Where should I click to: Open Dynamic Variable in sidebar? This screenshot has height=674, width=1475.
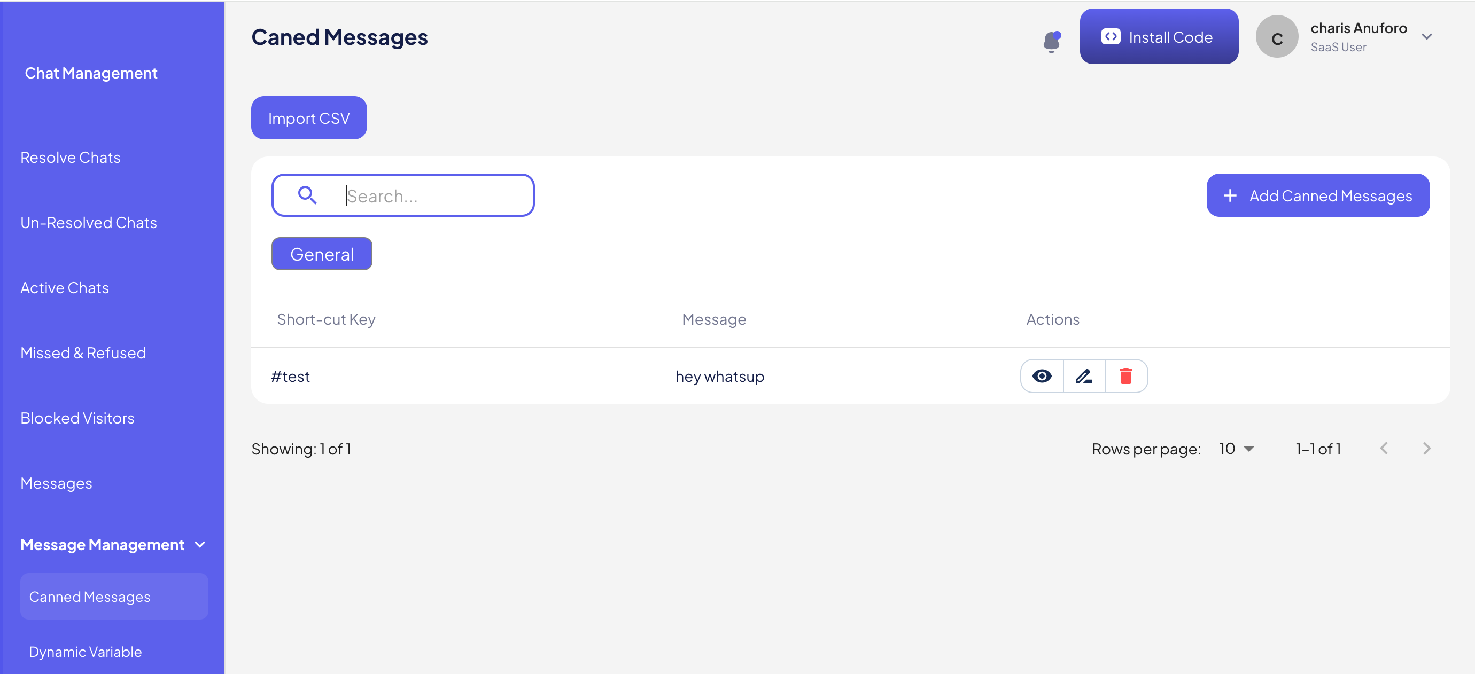click(x=86, y=651)
